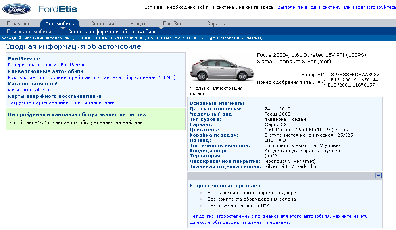
Task: Click 'Токсичность выхлопа IV уровня' value
Action: [303, 145]
